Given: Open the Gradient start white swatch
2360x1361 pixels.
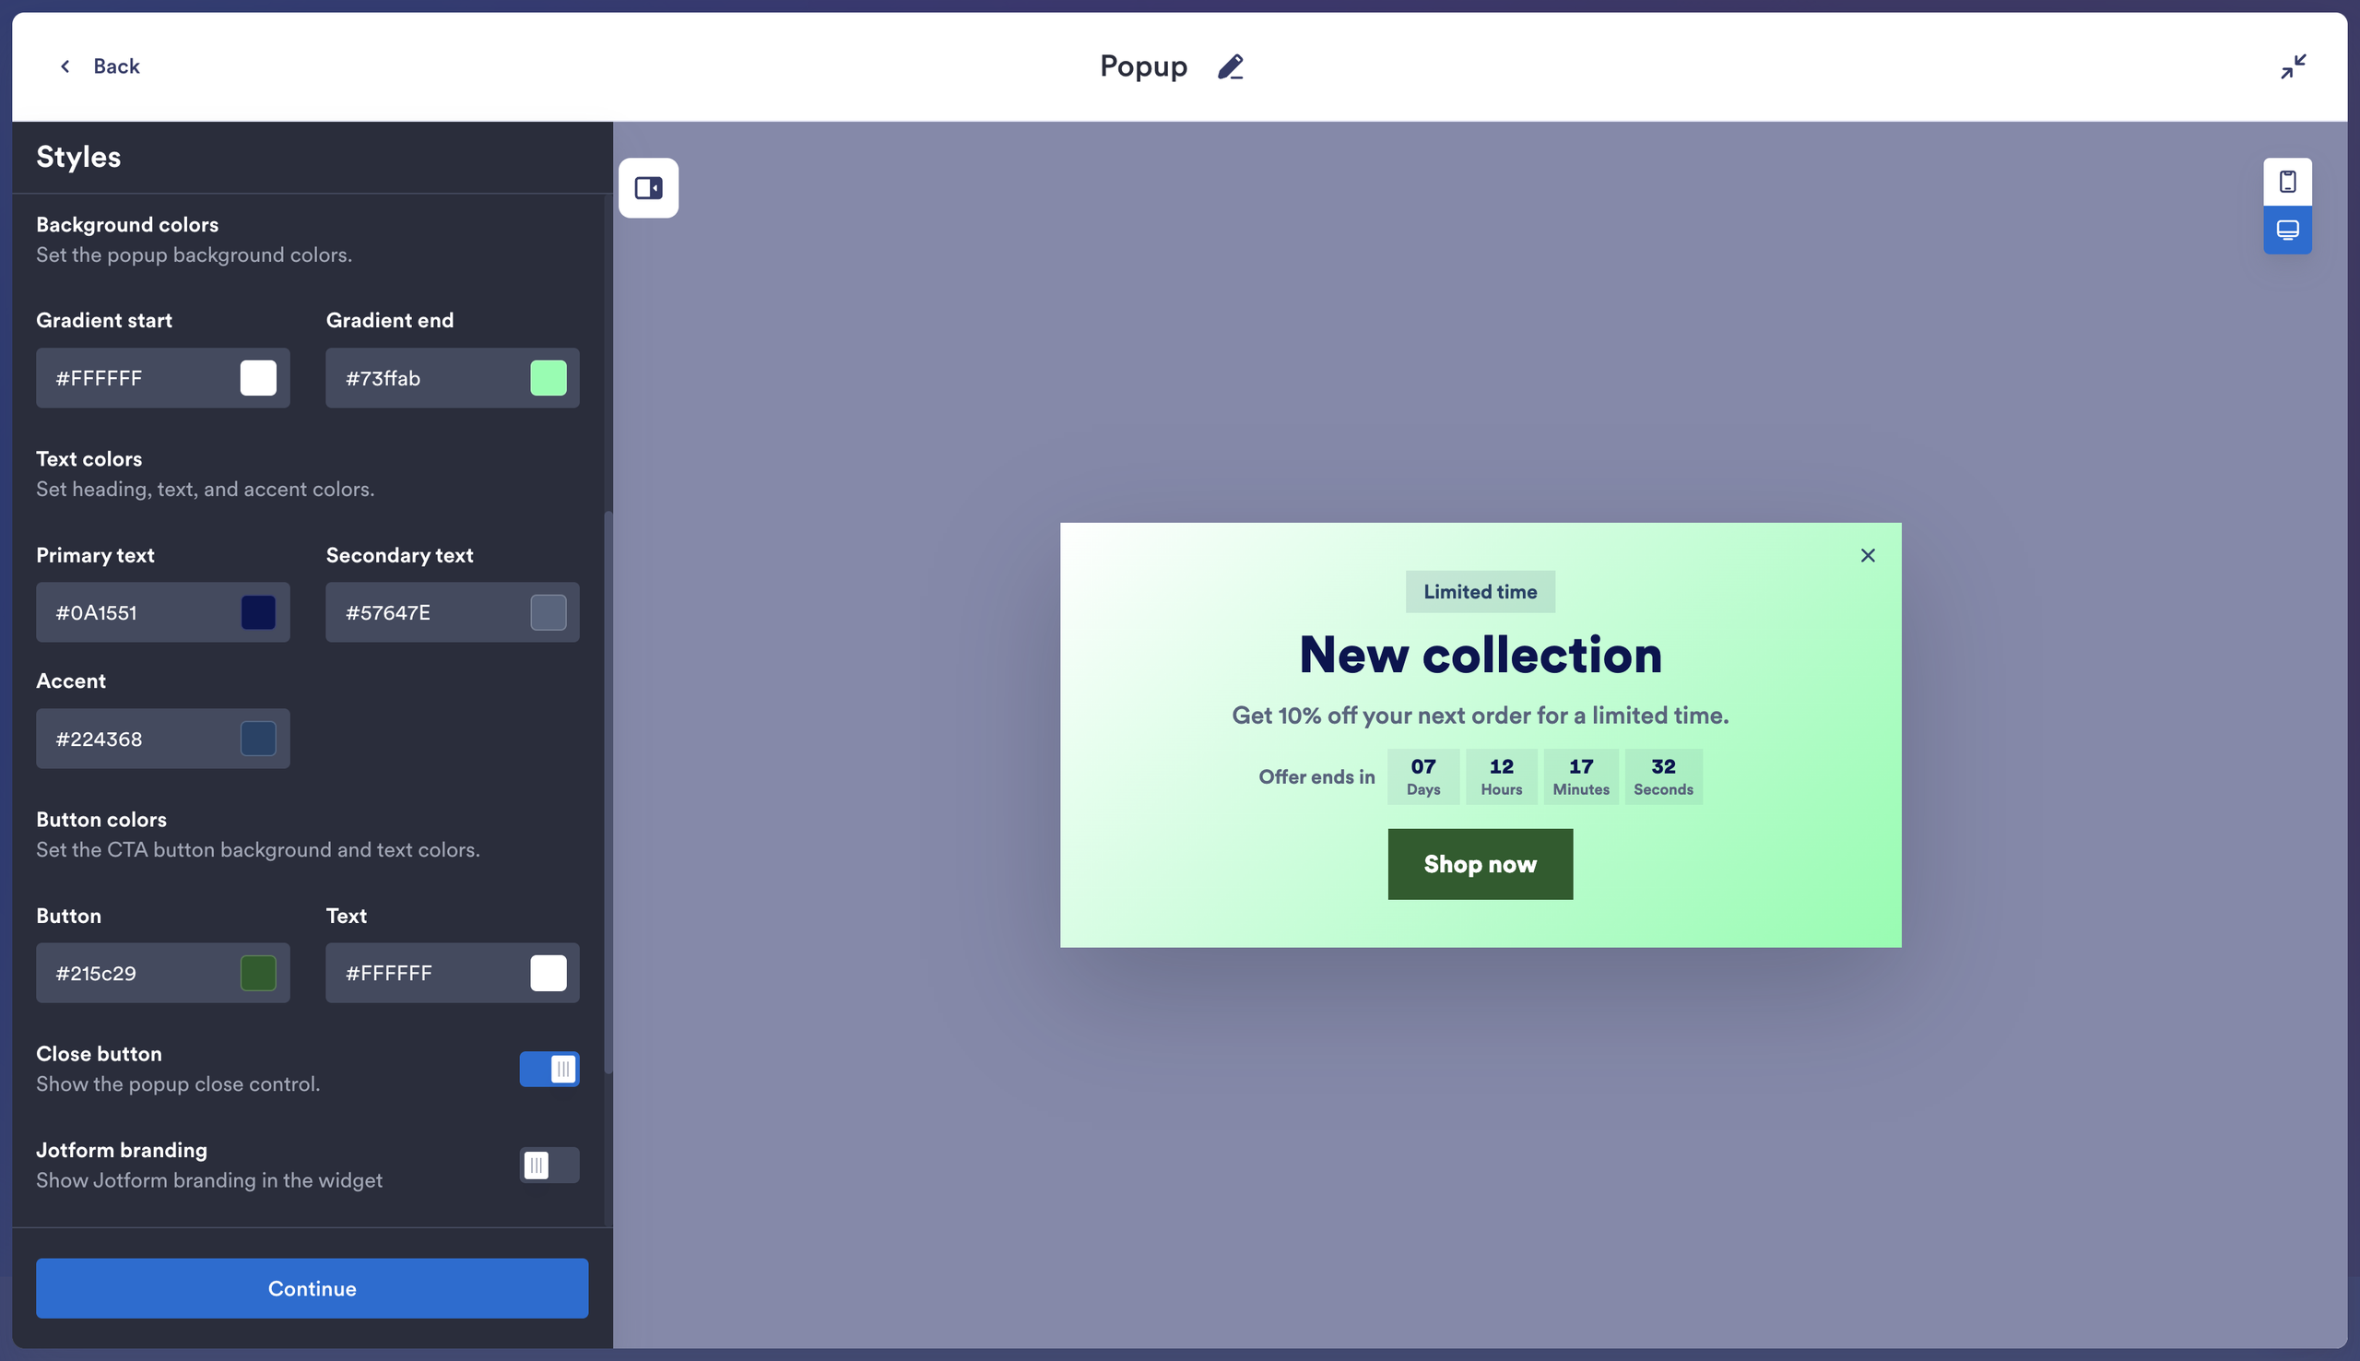Looking at the screenshot, I should (x=258, y=378).
